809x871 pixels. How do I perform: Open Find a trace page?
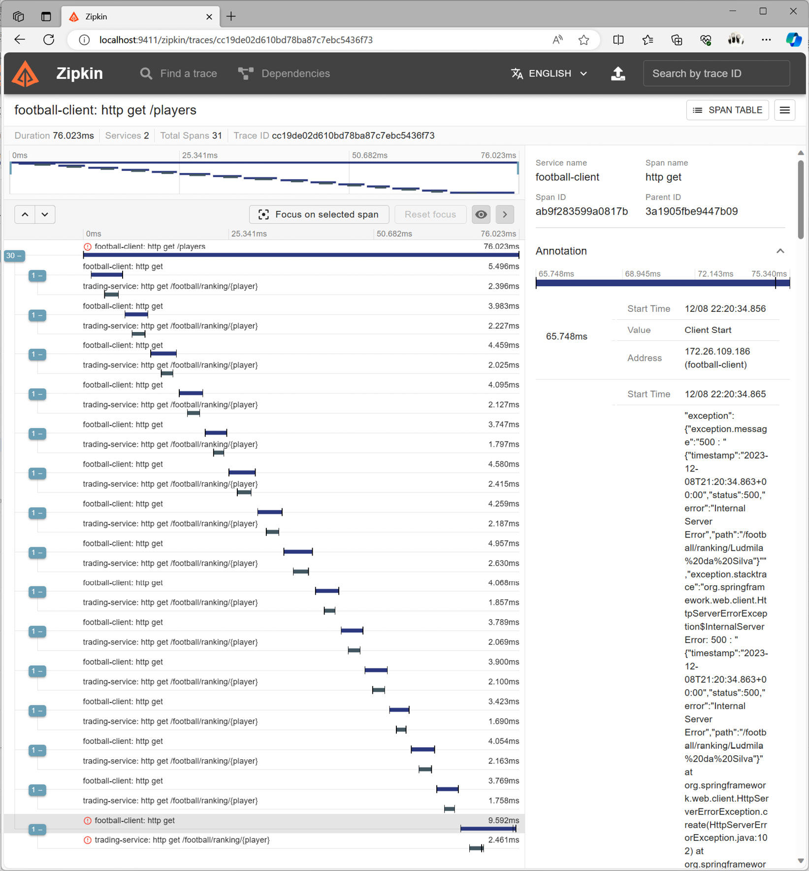pyautogui.click(x=178, y=73)
